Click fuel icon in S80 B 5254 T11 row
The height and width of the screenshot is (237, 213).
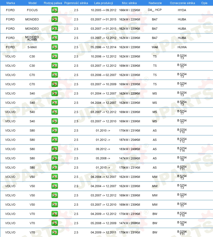coord(54,168)
